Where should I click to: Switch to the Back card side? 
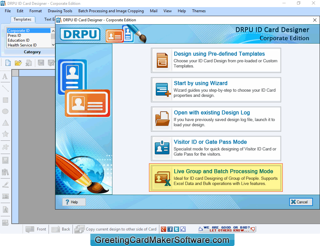61,229
